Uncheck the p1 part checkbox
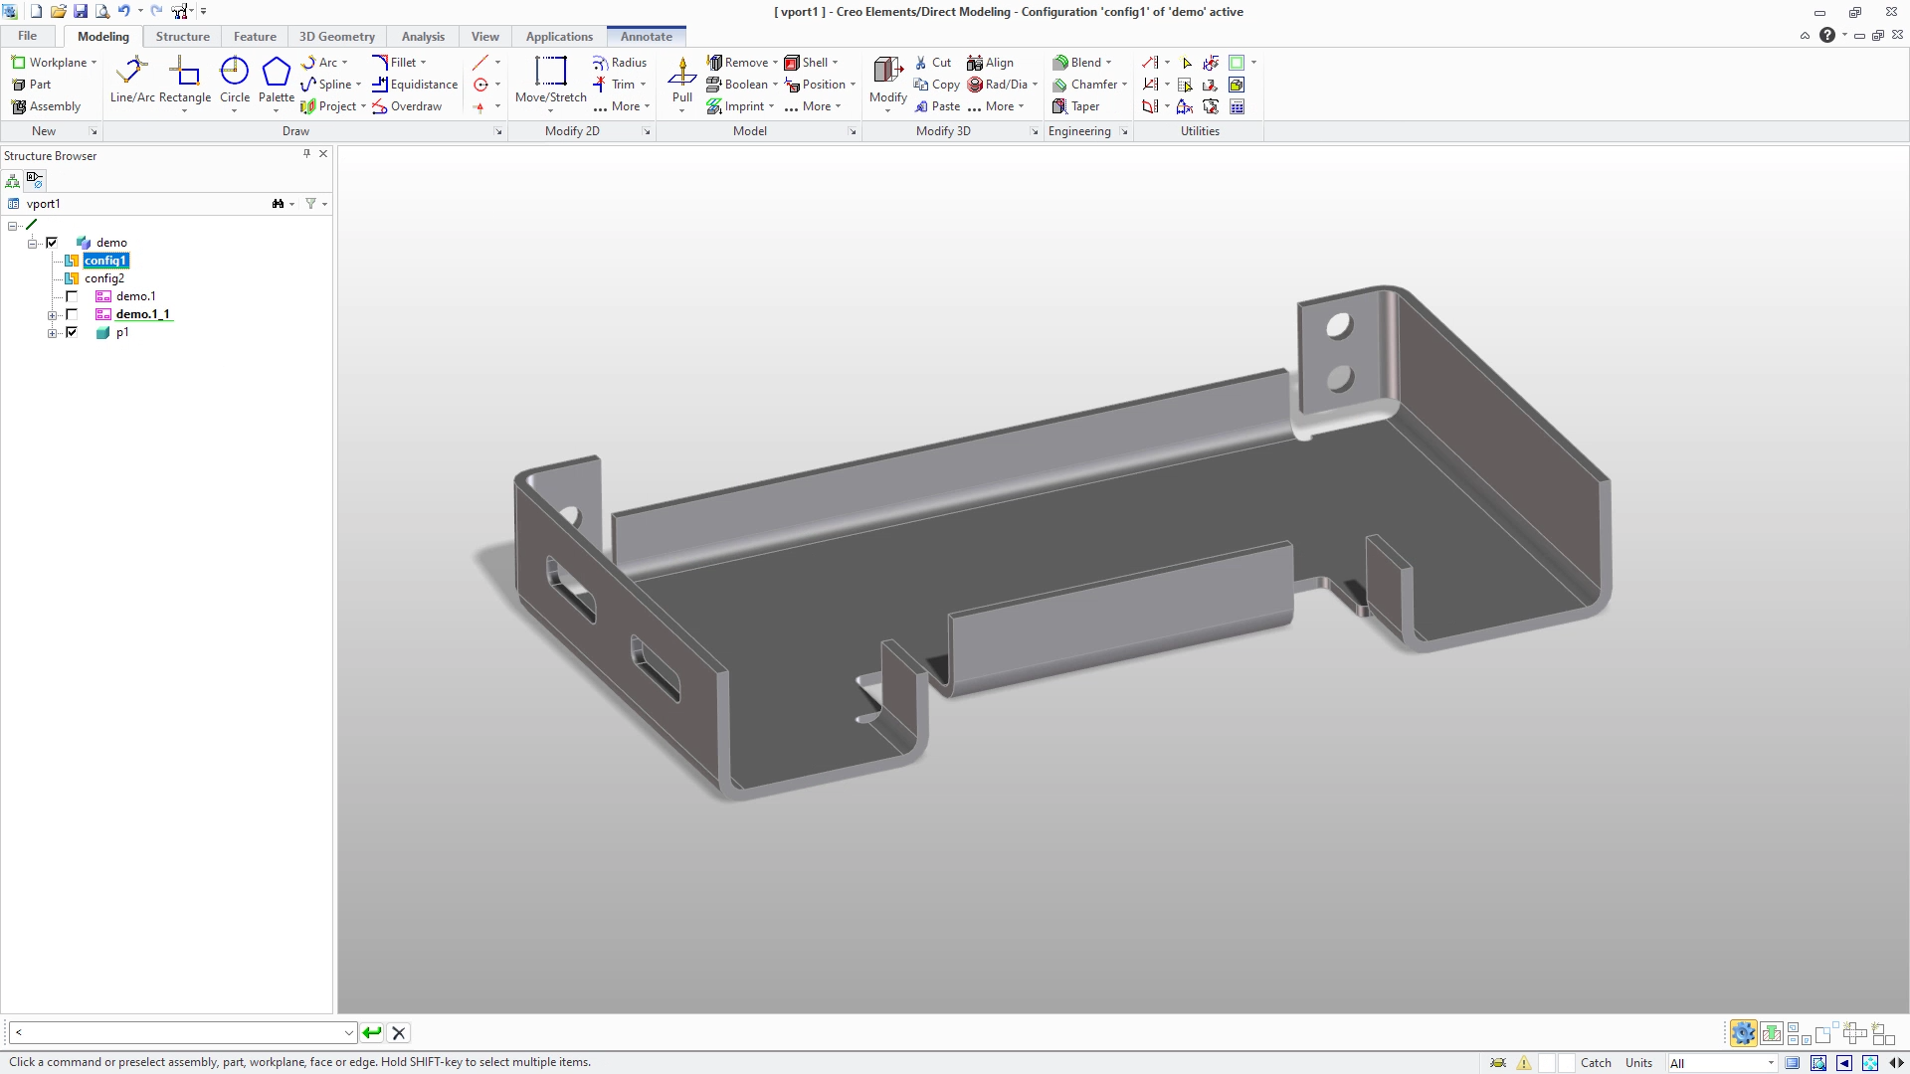 click(72, 332)
